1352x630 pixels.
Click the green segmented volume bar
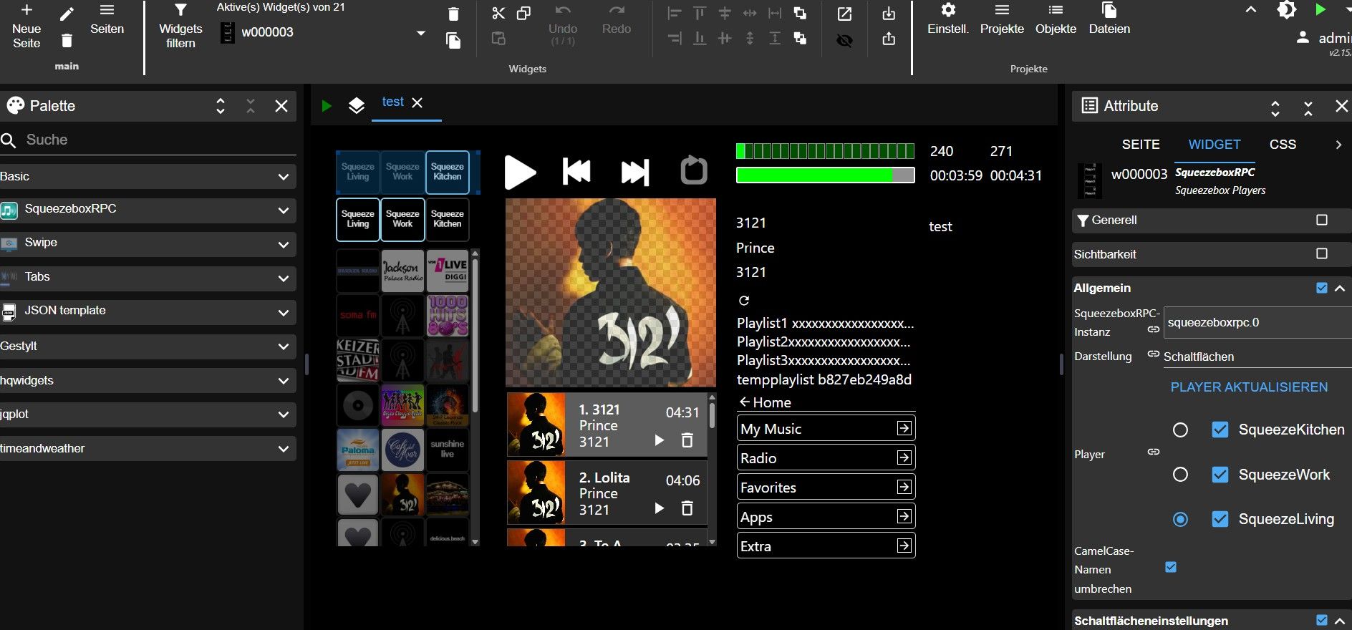click(x=825, y=151)
